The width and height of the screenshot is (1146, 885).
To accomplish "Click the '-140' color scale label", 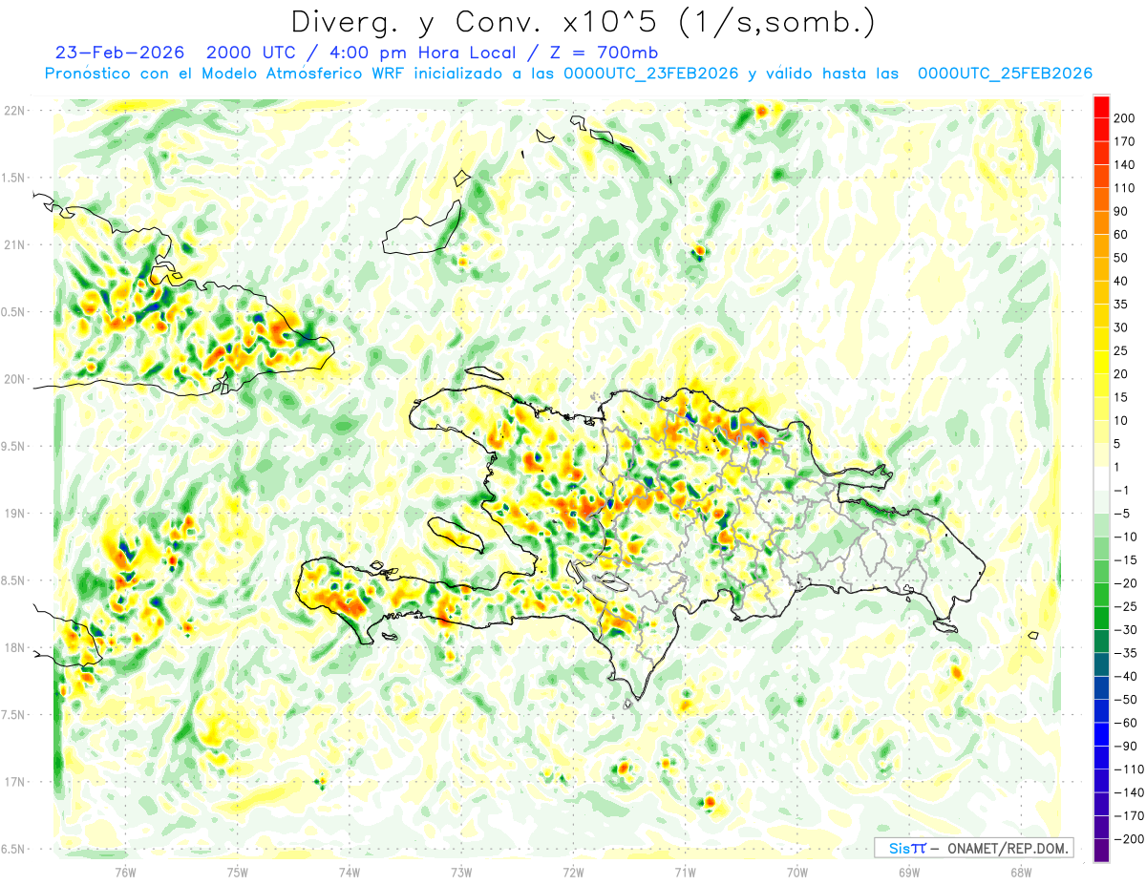I will pos(1129,792).
